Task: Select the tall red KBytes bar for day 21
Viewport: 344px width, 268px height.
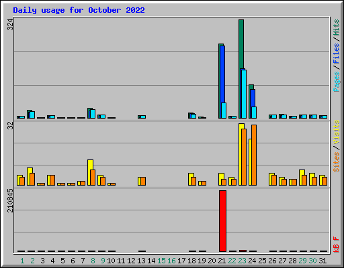Action: 222,221
